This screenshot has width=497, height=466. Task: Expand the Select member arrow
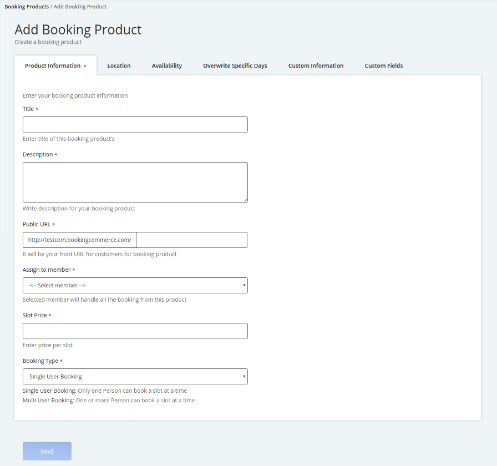pos(244,285)
